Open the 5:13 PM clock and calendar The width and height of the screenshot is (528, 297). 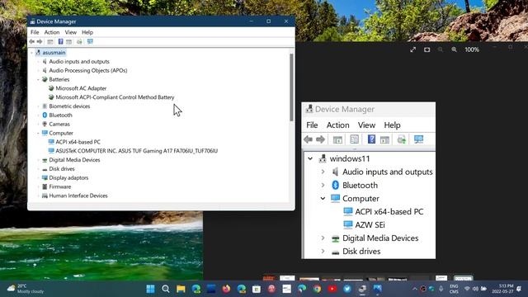click(x=502, y=289)
